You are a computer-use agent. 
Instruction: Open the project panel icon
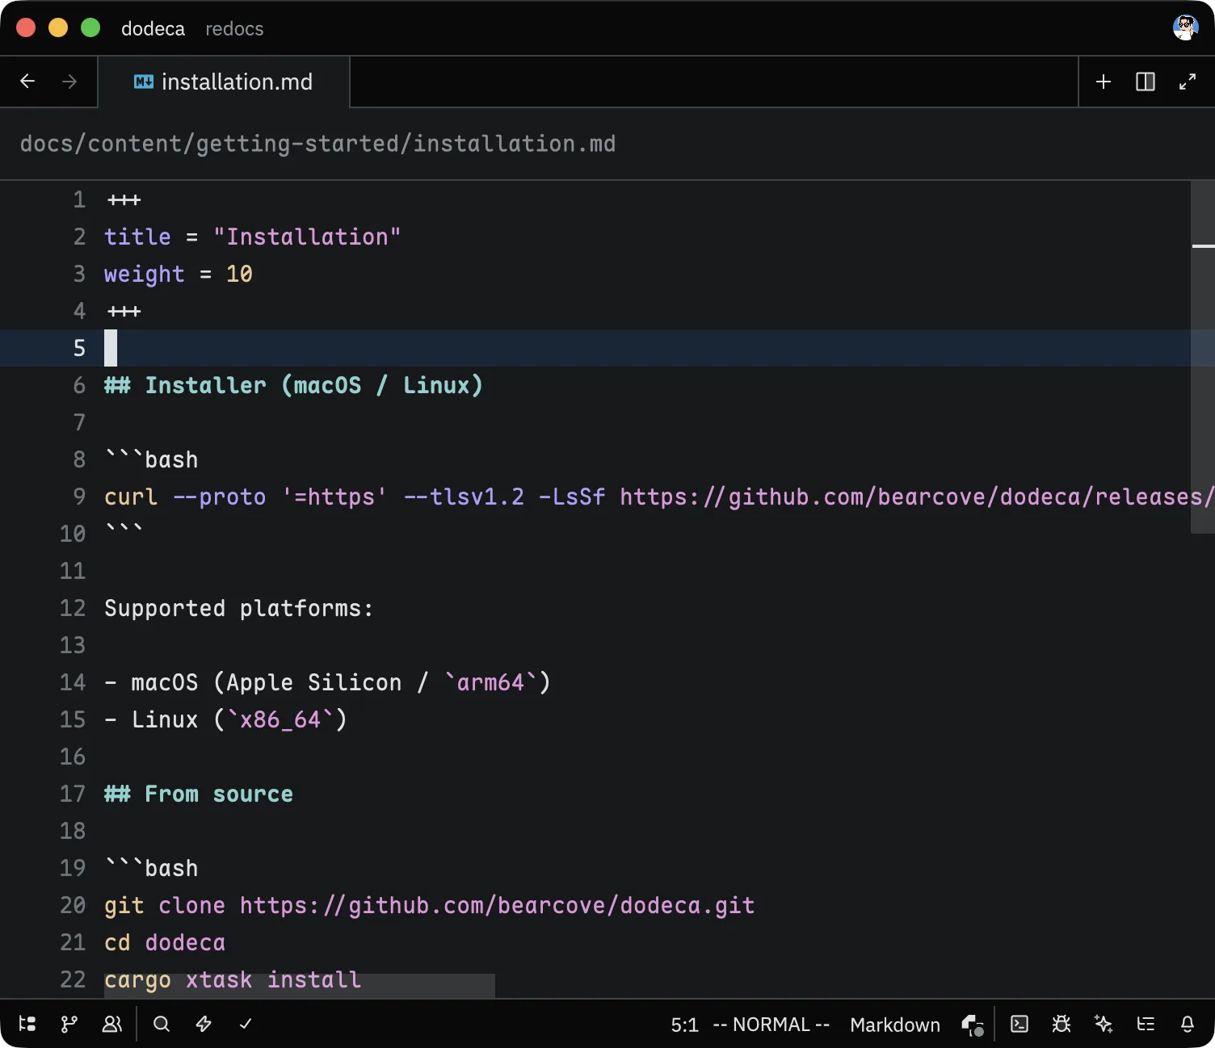pos(27,1024)
